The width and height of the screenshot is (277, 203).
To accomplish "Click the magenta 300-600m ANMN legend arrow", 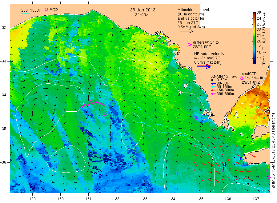I will (x=213, y=94).
